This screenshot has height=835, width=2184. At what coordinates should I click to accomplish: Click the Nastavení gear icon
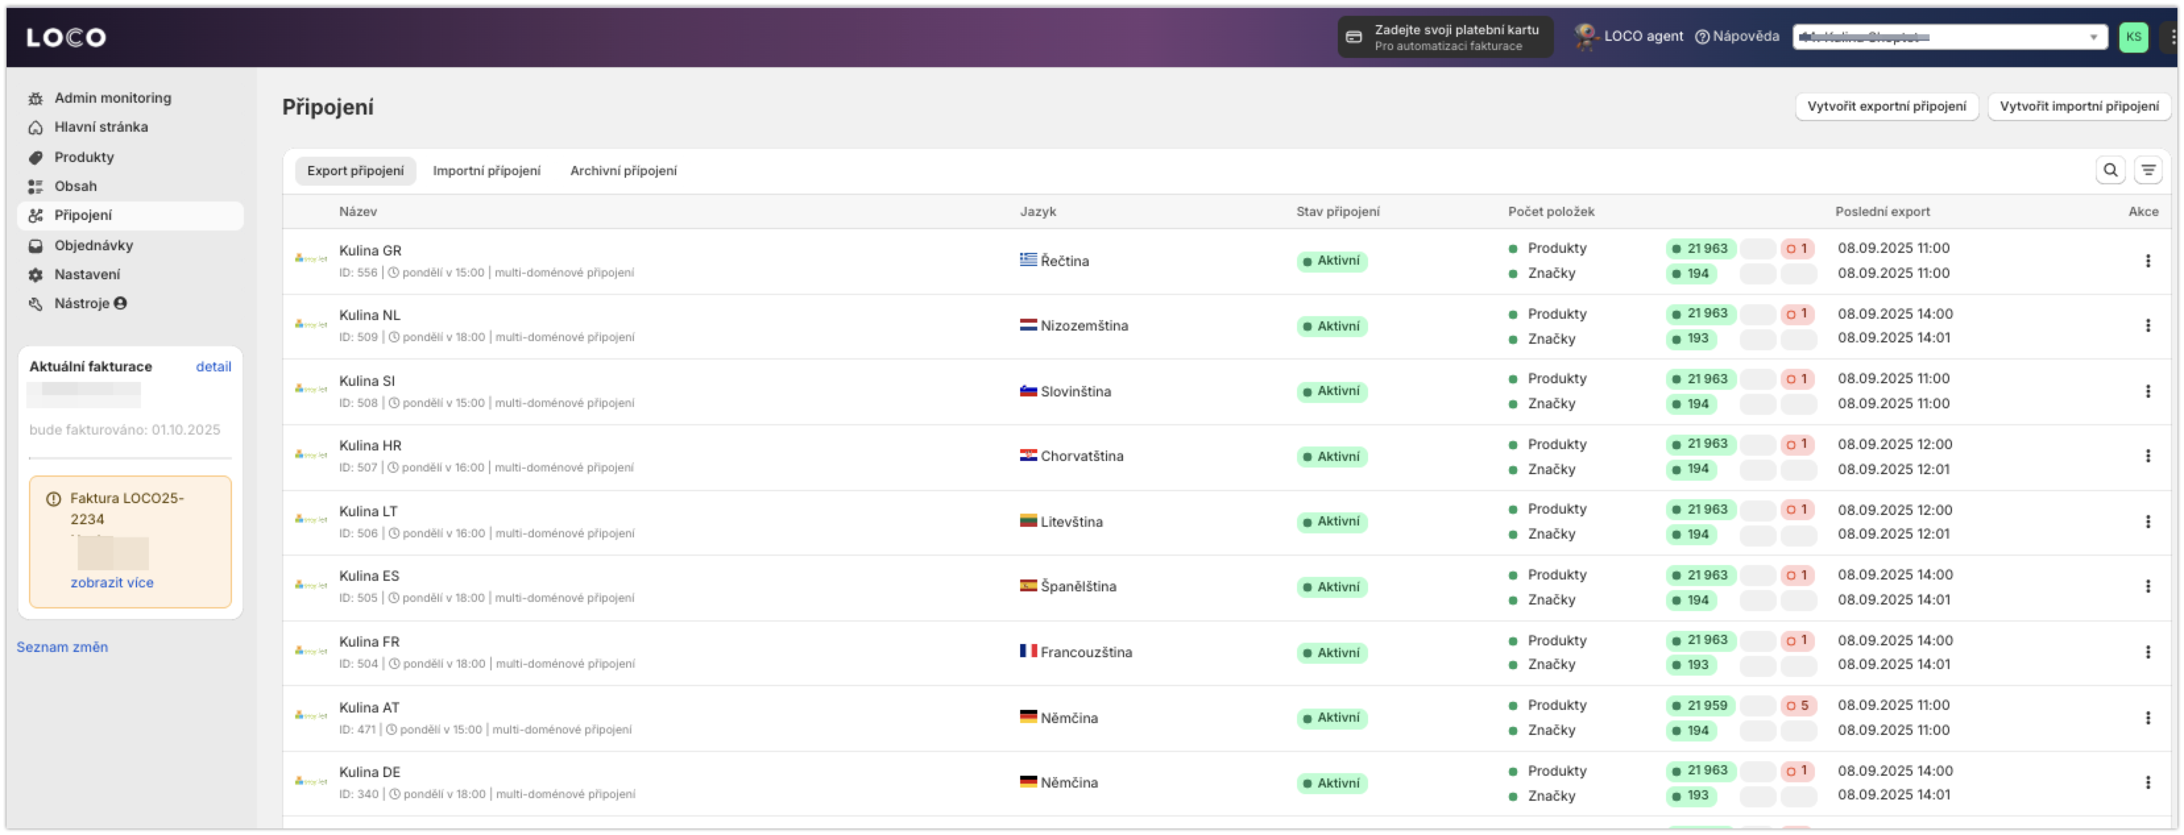click(x=36, y=275)
